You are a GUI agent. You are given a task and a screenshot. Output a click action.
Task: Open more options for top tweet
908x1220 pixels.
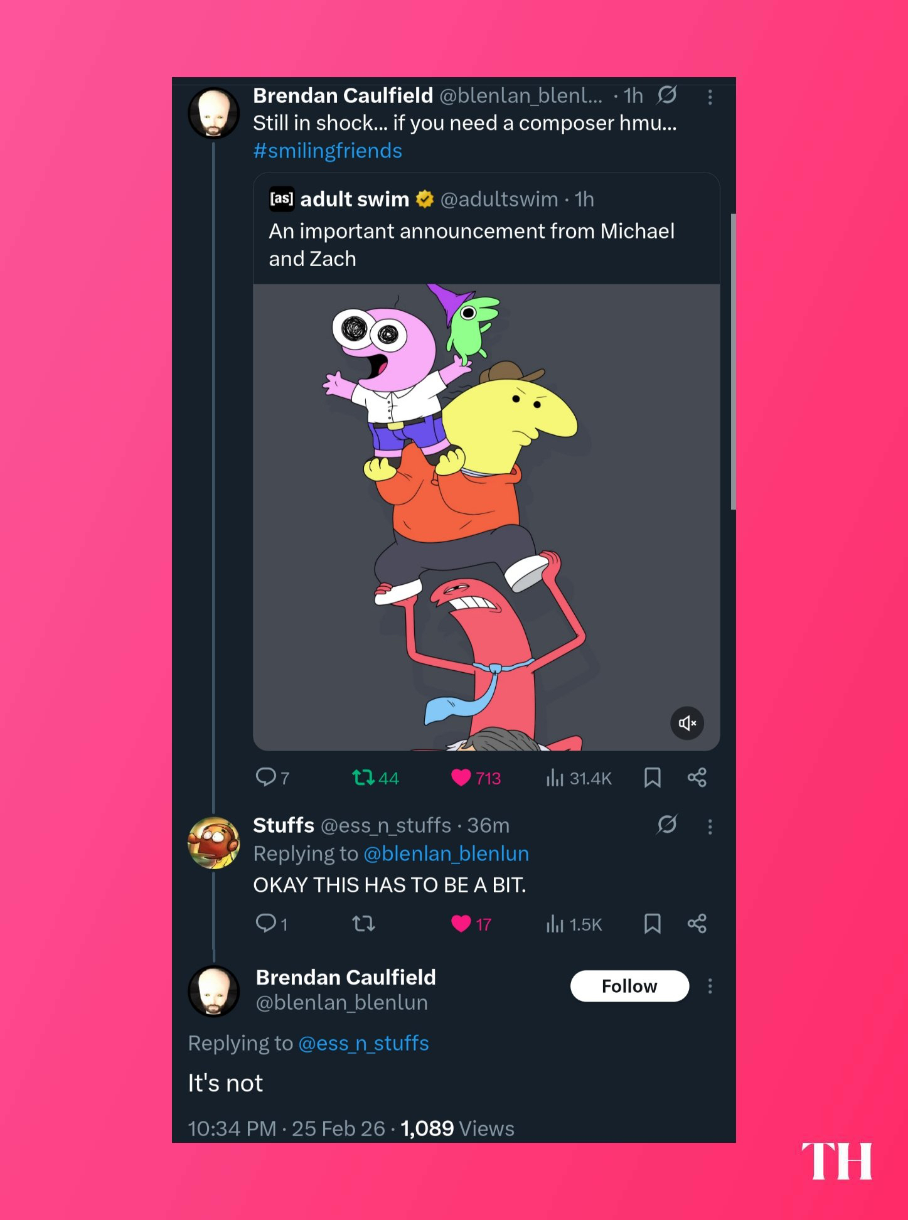(x=710, y=97)
